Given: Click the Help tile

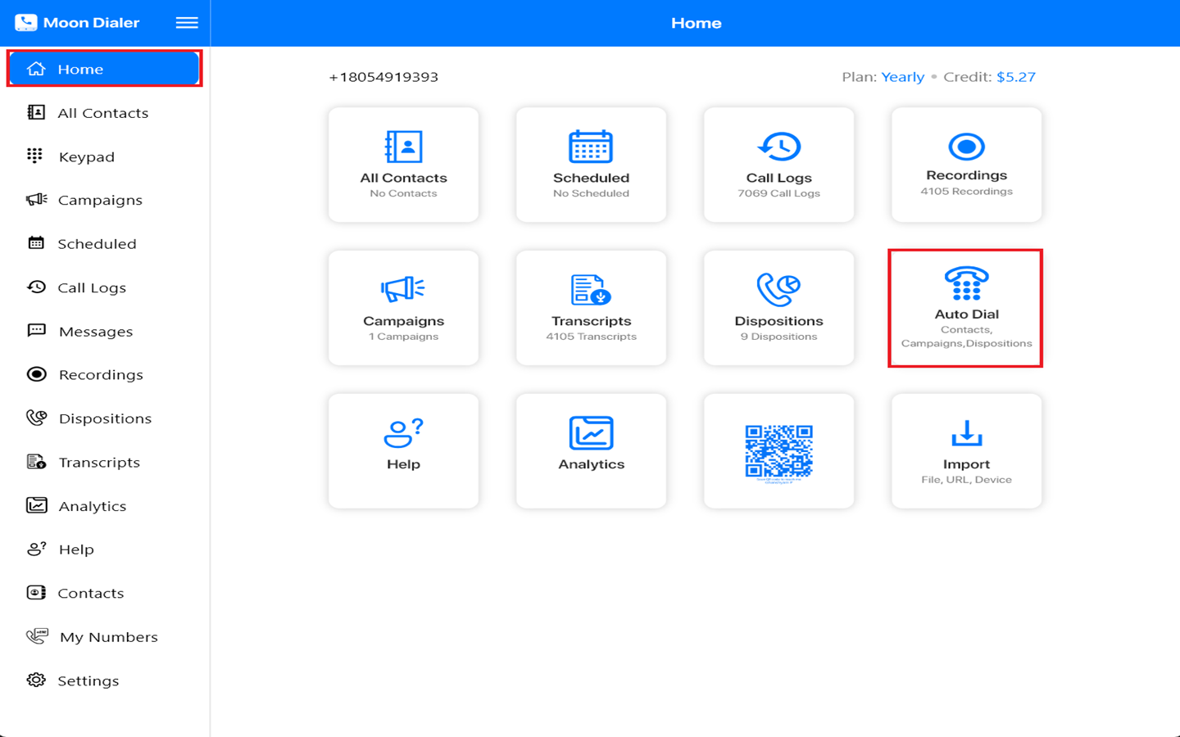Looking at the screenshot, I should tap(403, 451).
